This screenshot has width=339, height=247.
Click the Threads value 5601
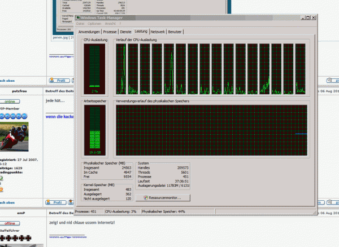[185, 173]
